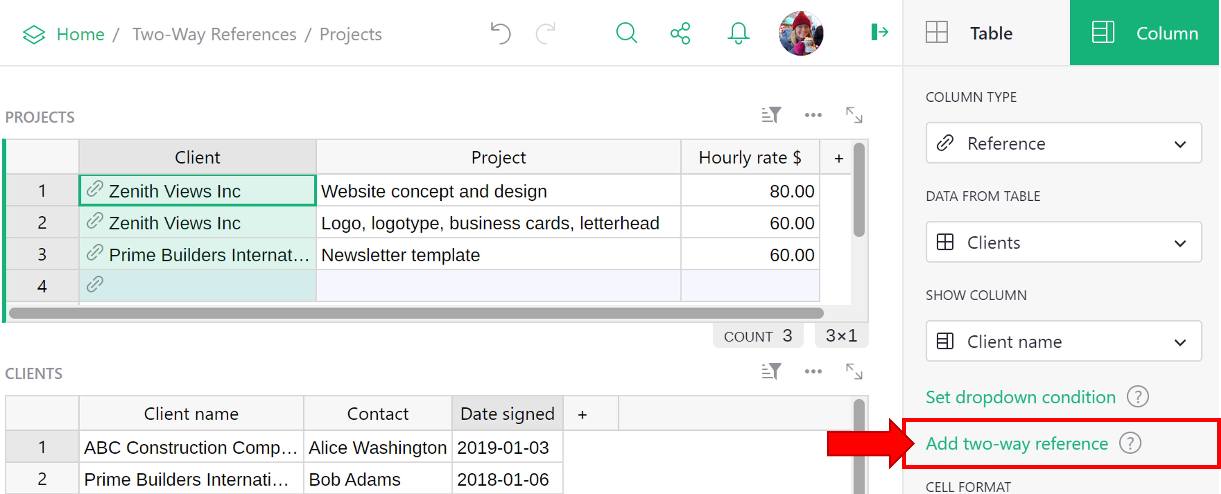Viewport: 1221px width, 494px height.
Task: Go to Home in breadcrumb
Action: coord(80,34)
